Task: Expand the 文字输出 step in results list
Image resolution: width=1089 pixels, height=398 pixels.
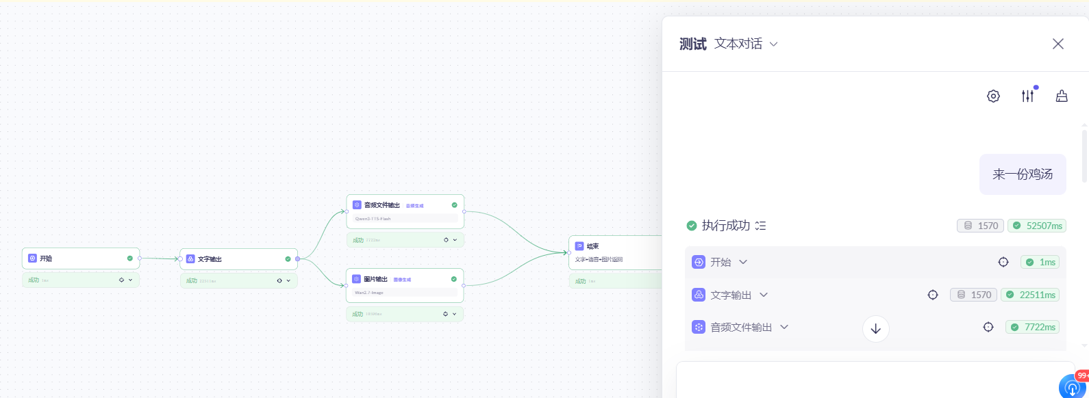Action: (764, 295)
